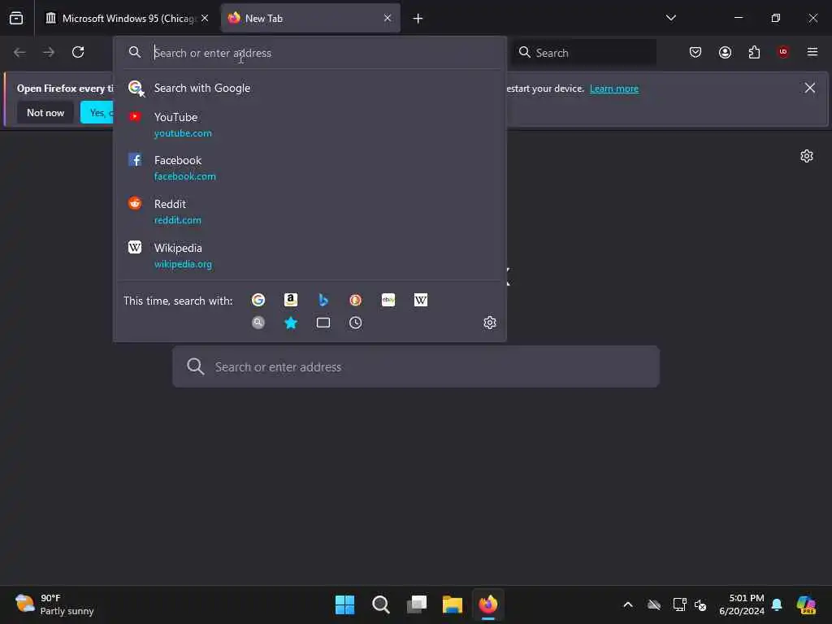Search this time with Bing icon
Screen dimensions: 832x624
click(x=323, y=301)
